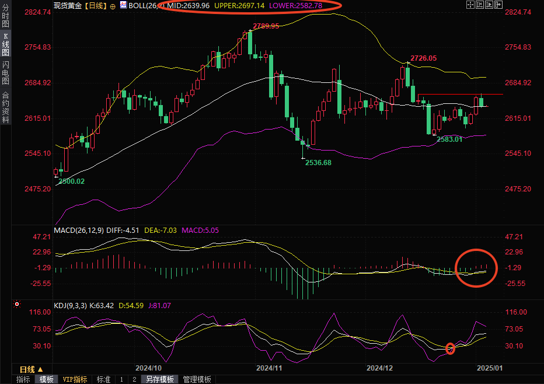This screenshot has width=544, height=384.
Task: Select the 指标 bottom tab
Action: pyautogui.click(x=23, y=379)
